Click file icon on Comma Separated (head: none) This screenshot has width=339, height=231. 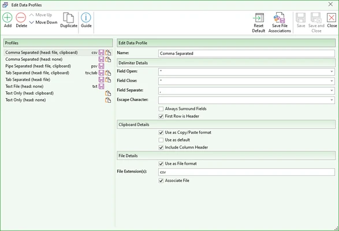point(101,59)
